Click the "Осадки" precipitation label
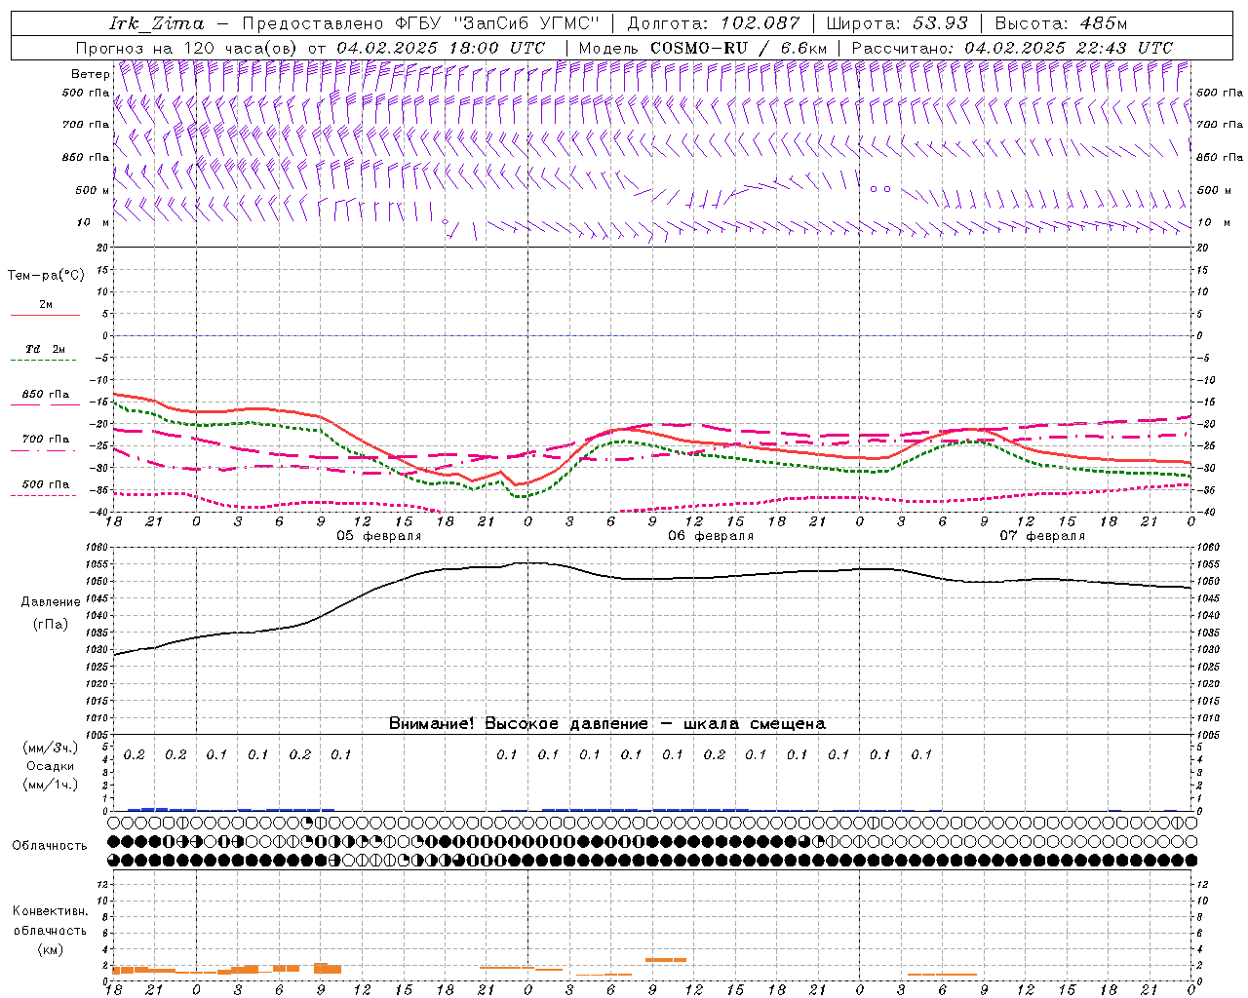The image size is (1248, 998). click(49, 766)
